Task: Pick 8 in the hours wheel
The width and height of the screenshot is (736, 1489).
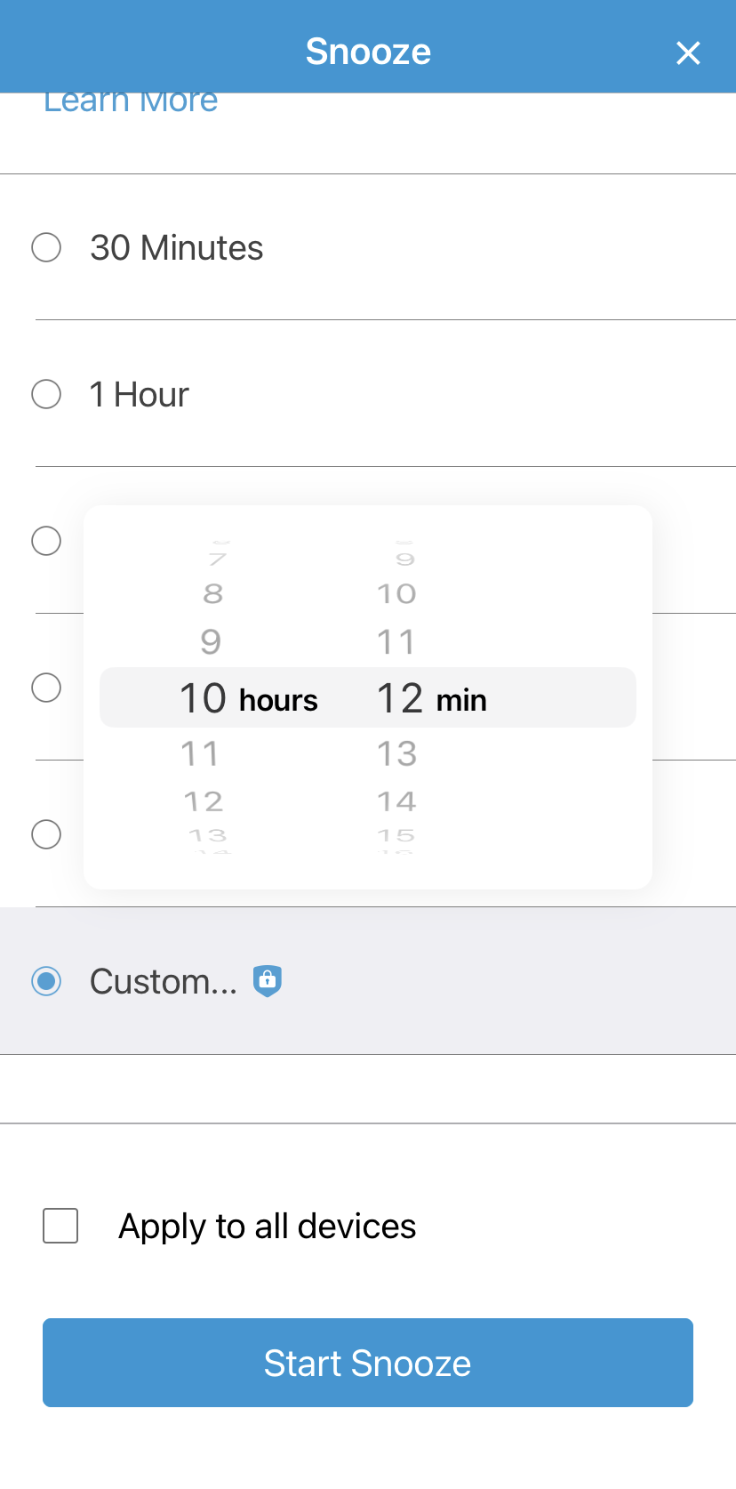Action: [212, 593]
